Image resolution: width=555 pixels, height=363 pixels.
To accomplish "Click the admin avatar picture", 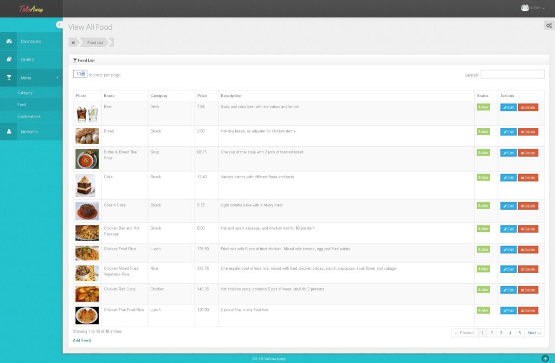I will coord(525,8).
